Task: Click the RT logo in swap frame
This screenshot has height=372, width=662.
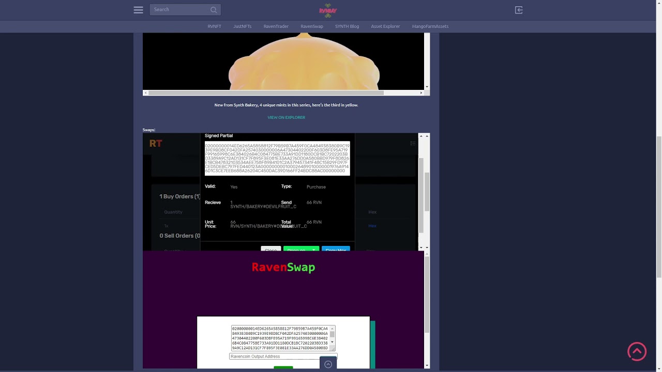Action: click(x=156, y=144)
